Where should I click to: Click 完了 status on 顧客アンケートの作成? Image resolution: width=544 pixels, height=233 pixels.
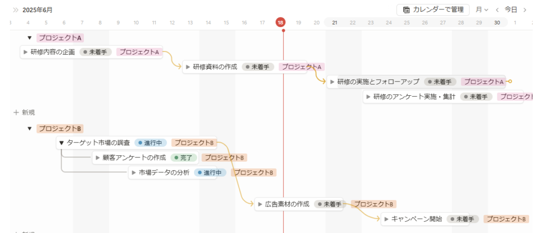(184, 157)
